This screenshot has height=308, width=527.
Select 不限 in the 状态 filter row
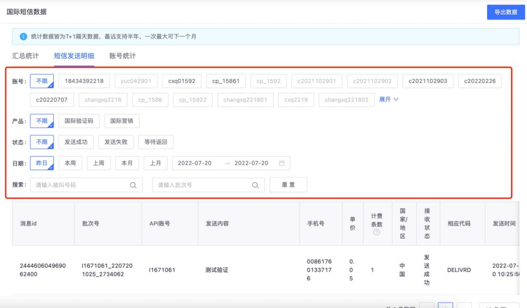coord(42,142)
